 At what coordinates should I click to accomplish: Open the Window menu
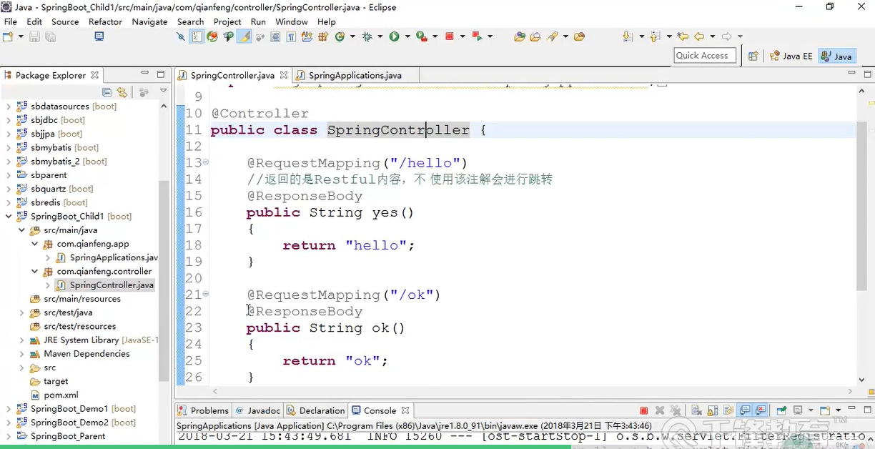tap(292, 21)
